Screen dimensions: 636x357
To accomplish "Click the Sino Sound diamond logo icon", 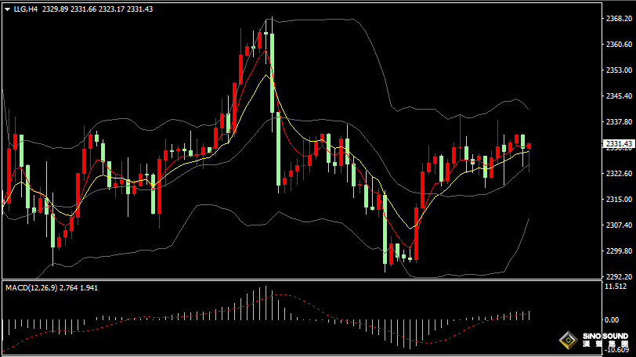I will point(567,341).
